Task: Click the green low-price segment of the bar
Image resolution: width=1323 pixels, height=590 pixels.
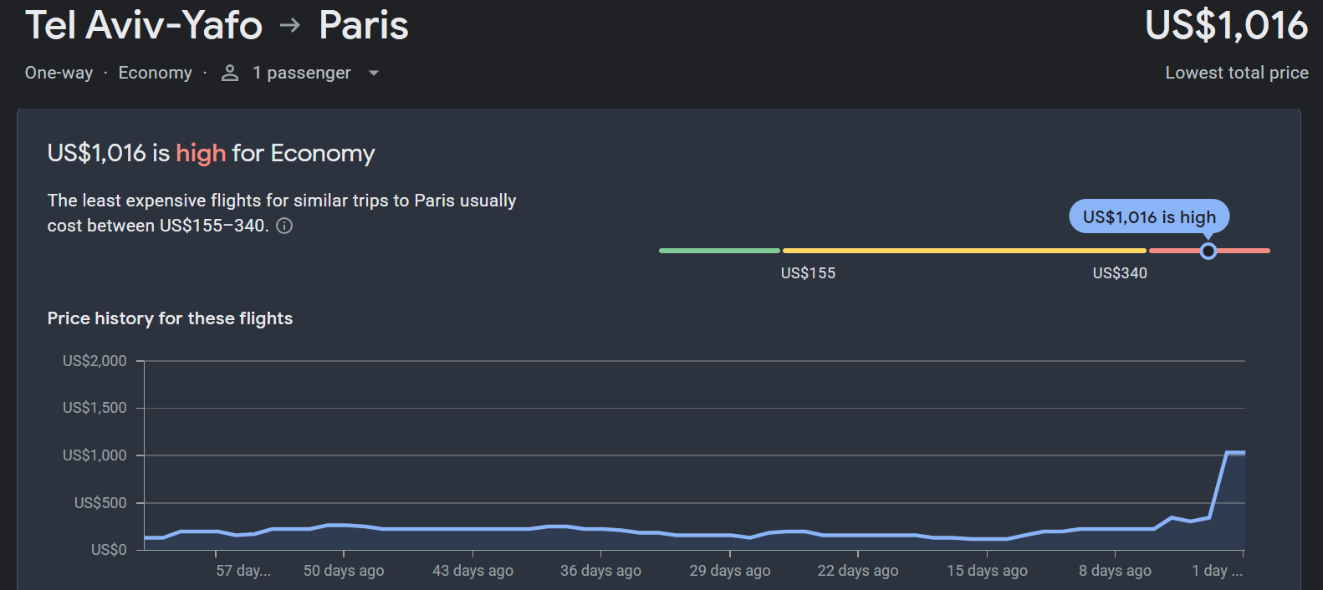Action: pyautogui.click(x=719, y=251)
